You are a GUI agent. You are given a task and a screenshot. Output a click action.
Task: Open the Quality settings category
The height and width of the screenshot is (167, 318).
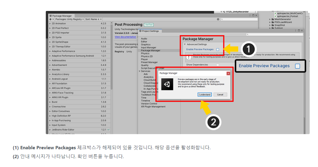(x=145, y=65)
